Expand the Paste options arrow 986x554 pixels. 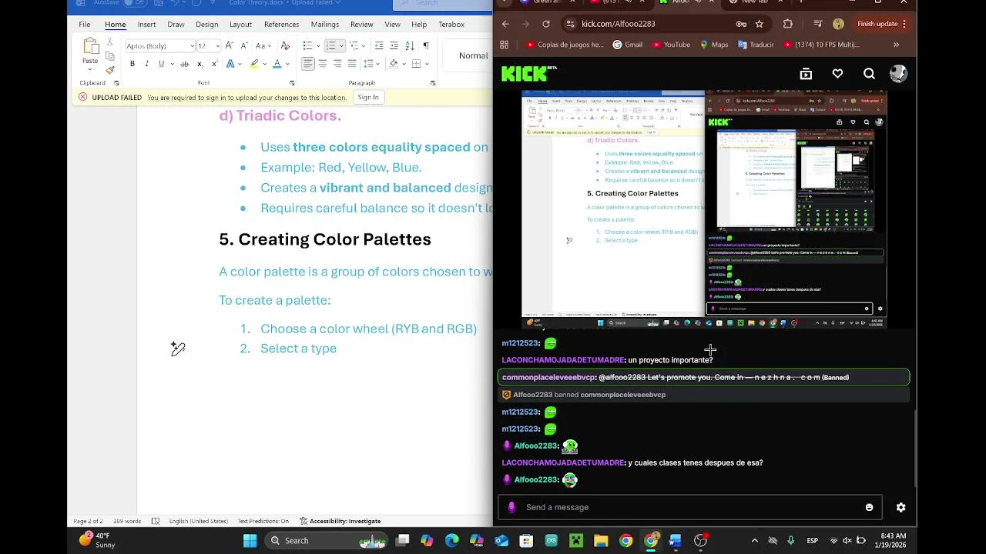91,69
